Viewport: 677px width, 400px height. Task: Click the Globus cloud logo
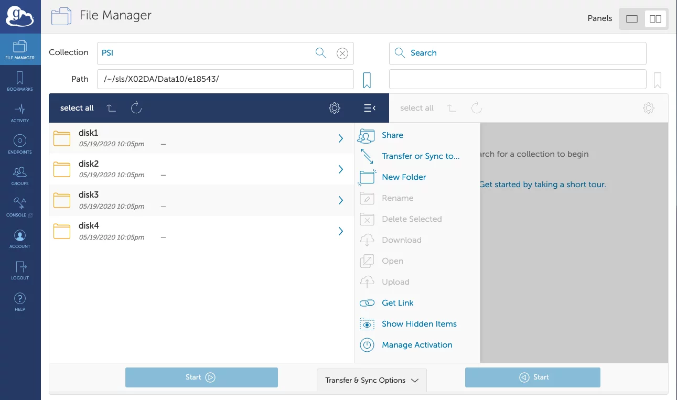pyautogui.click(x=20, y=16)
